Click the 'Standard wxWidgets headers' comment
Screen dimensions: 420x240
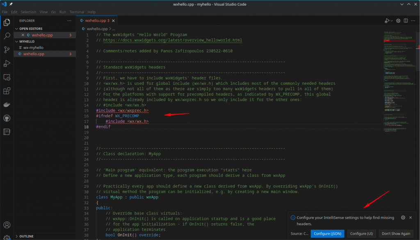pyautogui.click(x=131, y=67)
